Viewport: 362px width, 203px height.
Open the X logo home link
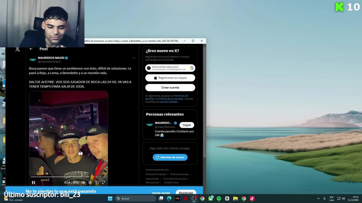click(x=18, y=49)
